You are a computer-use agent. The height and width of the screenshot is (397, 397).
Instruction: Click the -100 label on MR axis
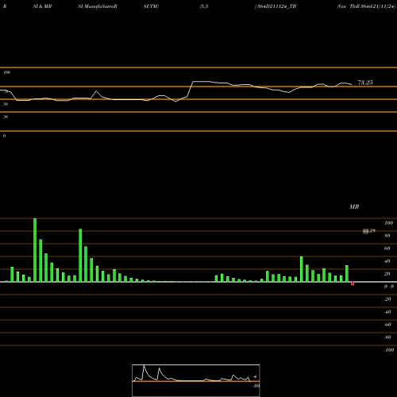coord(389,350)
